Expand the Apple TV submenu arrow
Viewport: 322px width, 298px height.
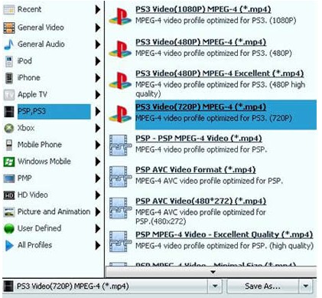[98, 95]
